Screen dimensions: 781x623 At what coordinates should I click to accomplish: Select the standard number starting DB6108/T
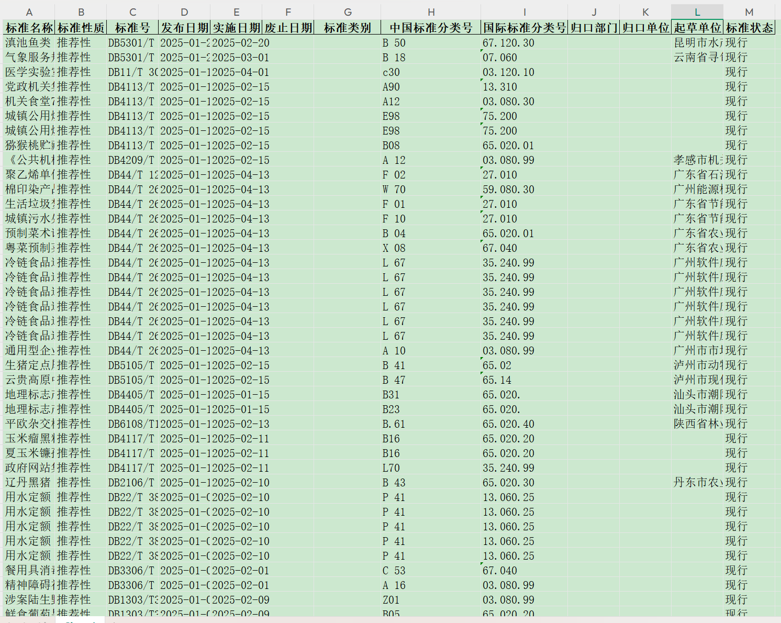click(x=132, y=424)
